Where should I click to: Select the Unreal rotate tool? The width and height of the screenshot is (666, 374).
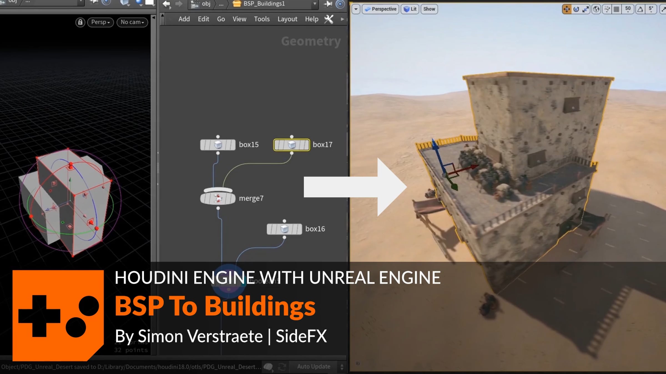tap(576, 9)
